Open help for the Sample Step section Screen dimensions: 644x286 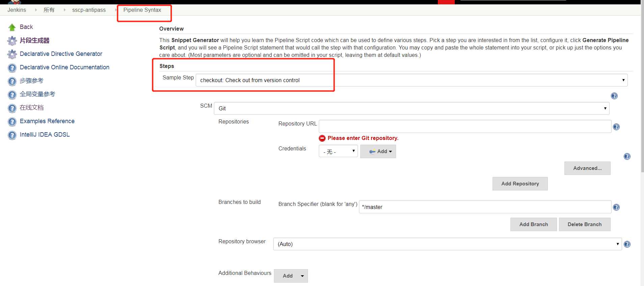(614, 96)
